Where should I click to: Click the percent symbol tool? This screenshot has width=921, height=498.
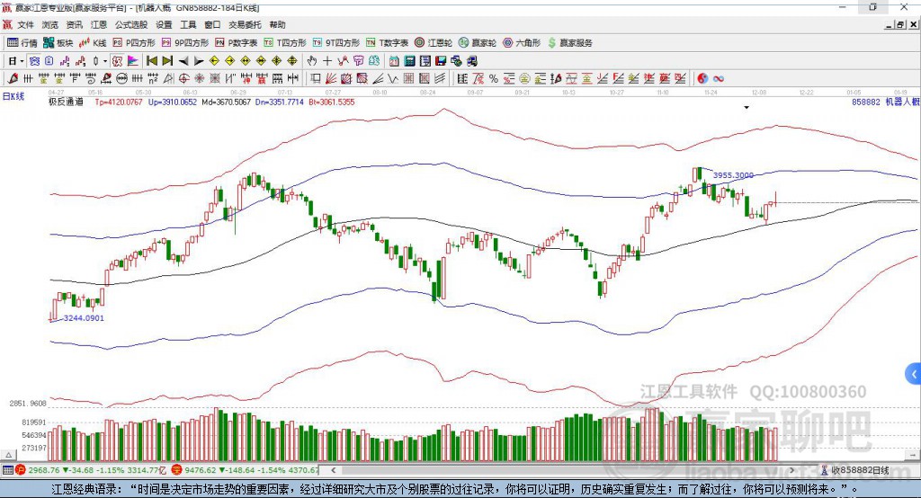point(494,78)
